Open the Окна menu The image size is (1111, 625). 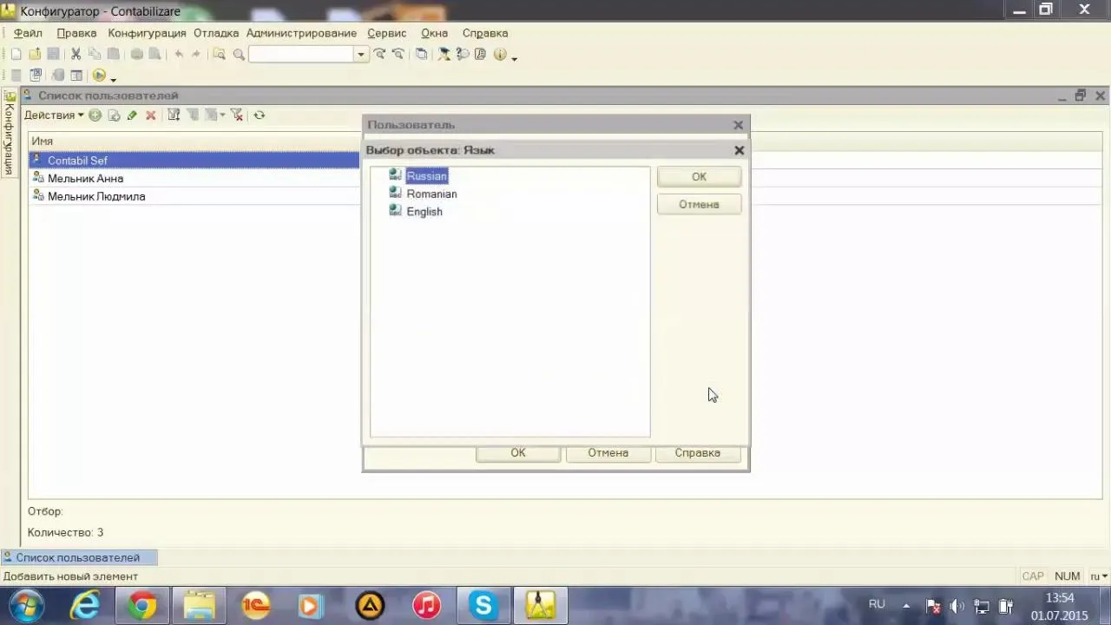(x=434, y=33)
